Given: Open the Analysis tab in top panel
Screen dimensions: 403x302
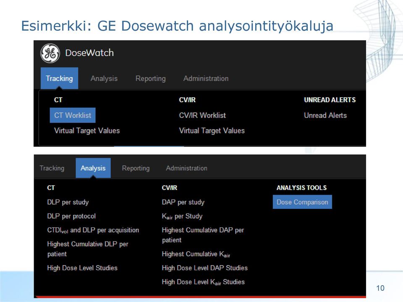Looking at the screenshot, I should tap(104, 78).
